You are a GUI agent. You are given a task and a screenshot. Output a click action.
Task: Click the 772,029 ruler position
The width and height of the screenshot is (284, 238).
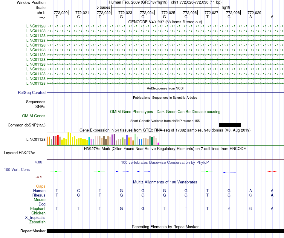(254, 13)
